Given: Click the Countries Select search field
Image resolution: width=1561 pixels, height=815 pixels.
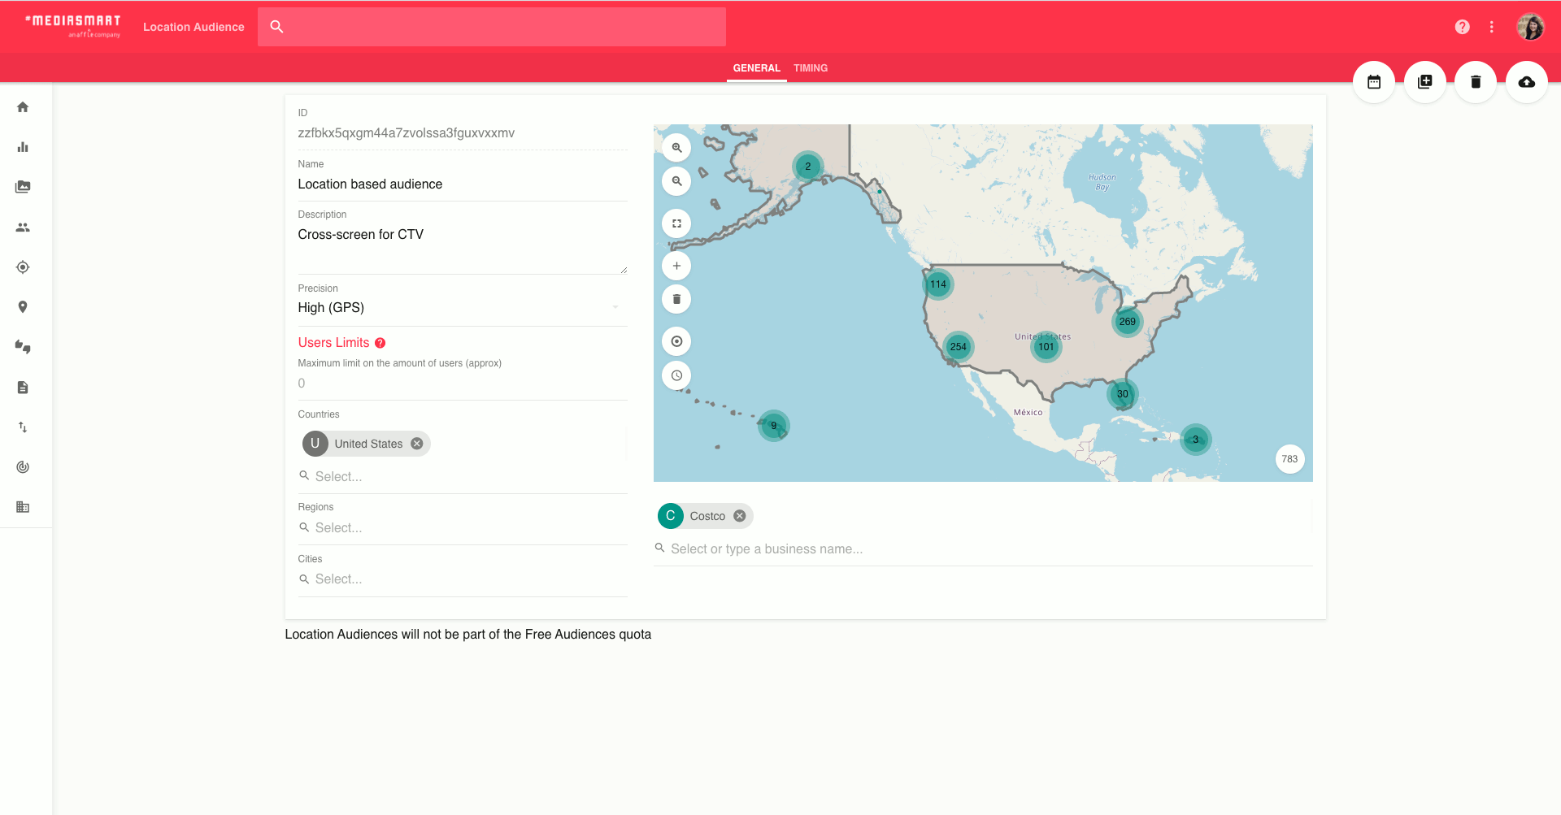Looking at the screenshot, I should click(463, 476).
